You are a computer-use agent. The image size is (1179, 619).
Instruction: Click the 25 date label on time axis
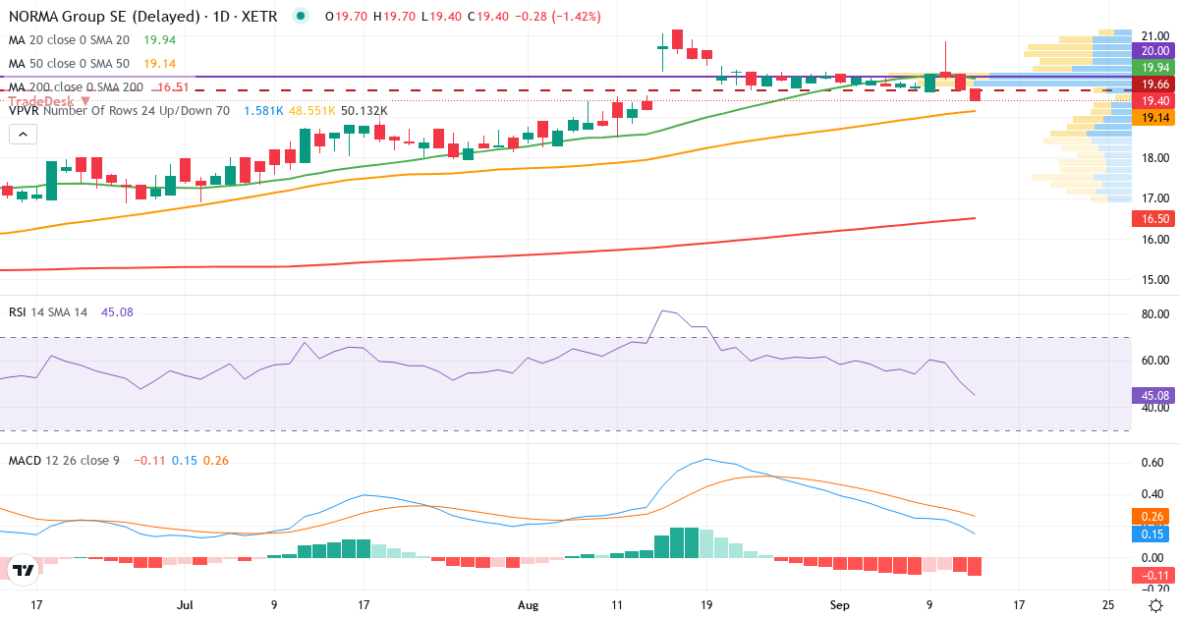(x=1107, y=605)
